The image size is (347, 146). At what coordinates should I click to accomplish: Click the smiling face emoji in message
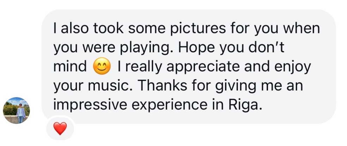click(x=102, y=66)
